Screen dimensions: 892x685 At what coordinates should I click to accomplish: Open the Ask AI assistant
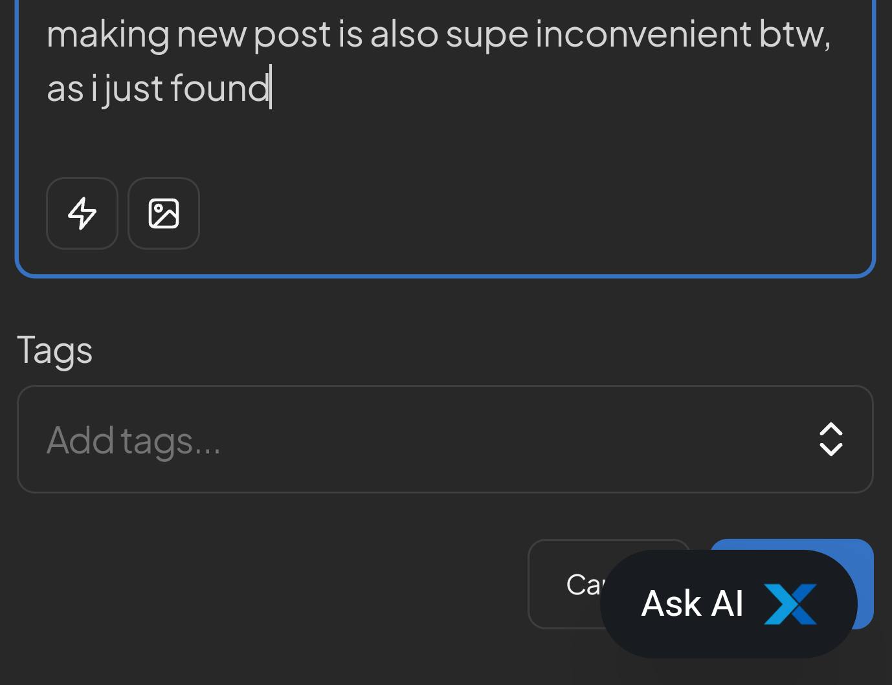693,604
